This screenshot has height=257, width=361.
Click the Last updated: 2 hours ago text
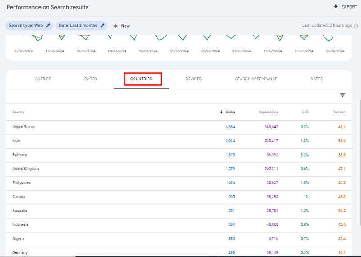[x=327, y=26]
